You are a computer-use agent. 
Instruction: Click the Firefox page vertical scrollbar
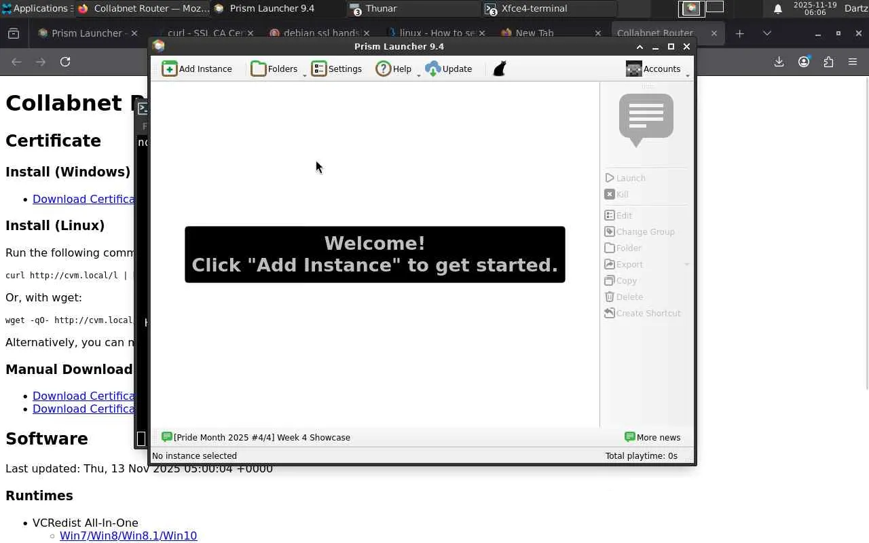866,233
